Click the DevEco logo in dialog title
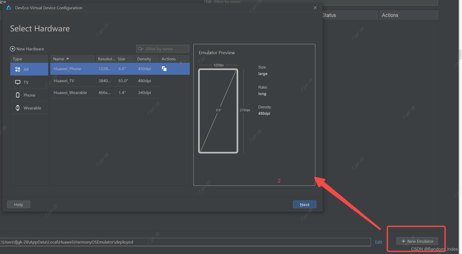Screen dimensions: 462x254 click(x=9, y=8)
